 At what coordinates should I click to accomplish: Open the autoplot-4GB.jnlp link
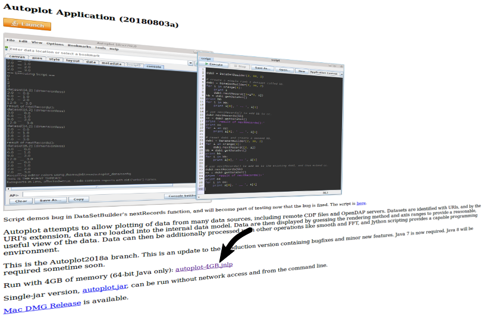[x=204, y=267]
